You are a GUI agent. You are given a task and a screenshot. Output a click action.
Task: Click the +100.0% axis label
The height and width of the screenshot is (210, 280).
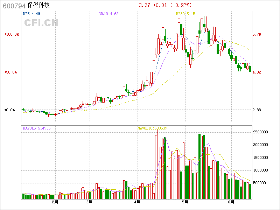tap(12, 34)
